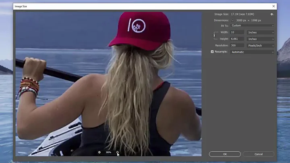Viewport: 290px width, 163px height.
Task: Open the Resample Automatic method dropdown
Action: click(252, 52)
